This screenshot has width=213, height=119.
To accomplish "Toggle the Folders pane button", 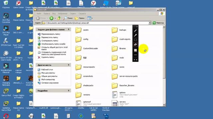I will point(80,18).
